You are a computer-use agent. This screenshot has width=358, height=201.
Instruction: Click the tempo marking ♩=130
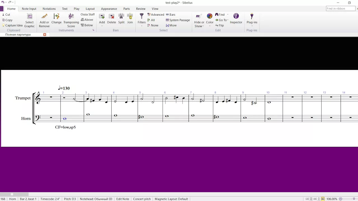point(64,88)
